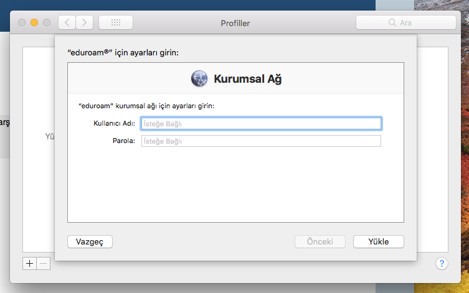Click the Kullanıcı Adı label
This screenshot has width=469, height=293.
(x=114, y=123)
